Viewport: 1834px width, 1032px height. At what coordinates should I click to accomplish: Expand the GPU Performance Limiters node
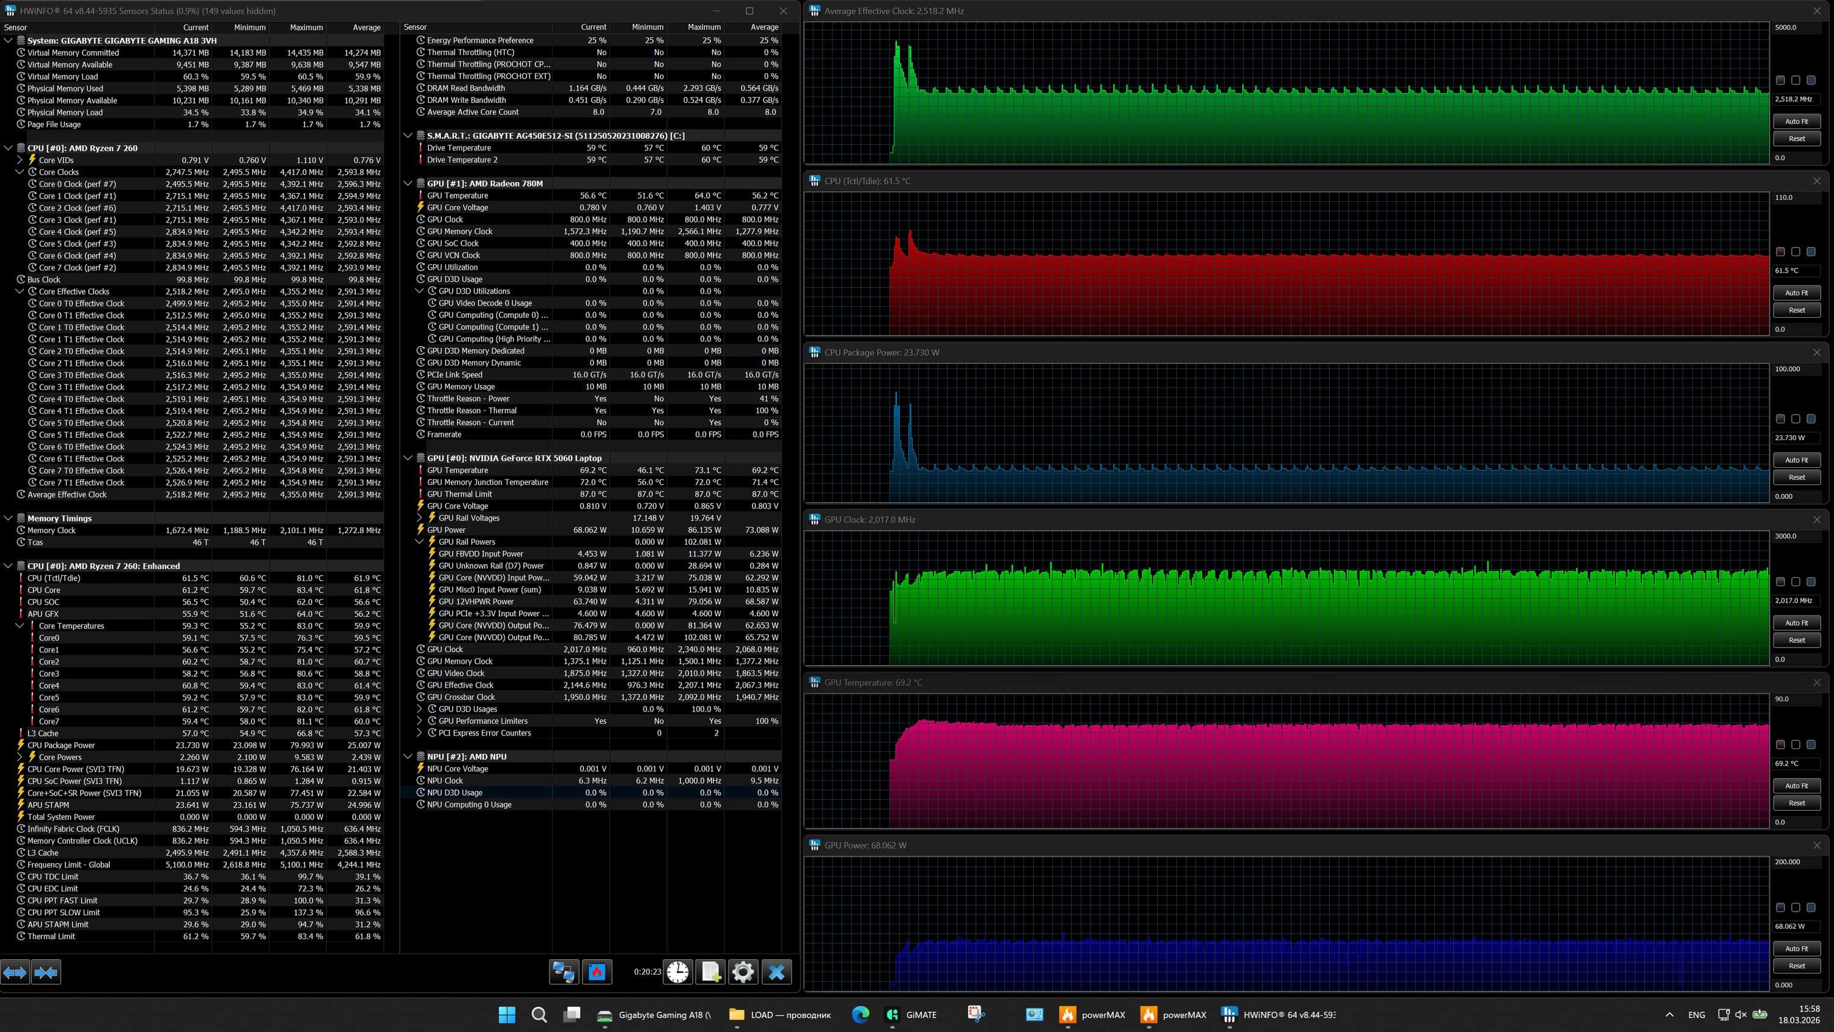(x=419, y=721)
